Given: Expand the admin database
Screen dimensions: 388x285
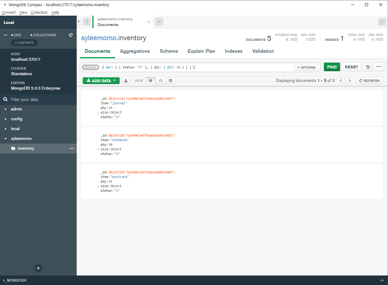Looking at the screenshot, I should point(6,109).
